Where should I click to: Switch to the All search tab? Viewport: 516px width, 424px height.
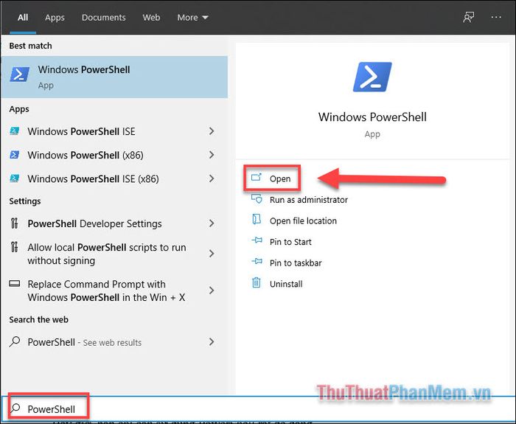click(x=23, y=18)
